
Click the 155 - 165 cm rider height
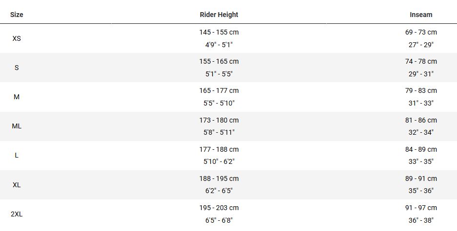[219, 61]
